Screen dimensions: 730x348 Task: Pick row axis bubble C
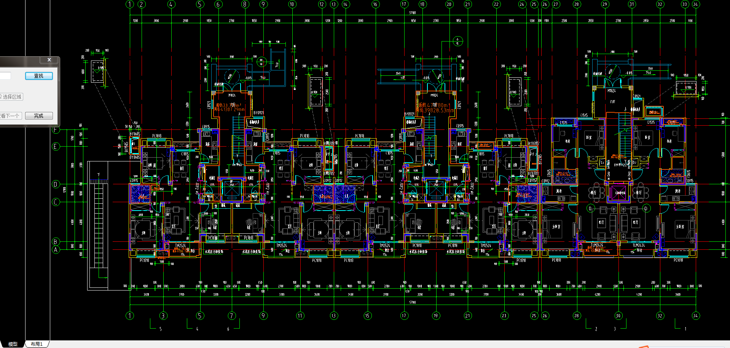tap(56, 202)
